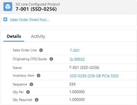Switch to the Activity tab
This screenshot has width=137, height=105.
(x=38, y=36)
